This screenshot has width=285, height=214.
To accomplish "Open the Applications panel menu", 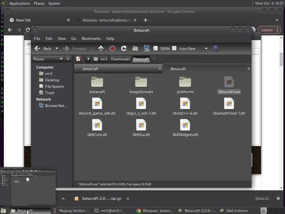I will tap(20, 3).
